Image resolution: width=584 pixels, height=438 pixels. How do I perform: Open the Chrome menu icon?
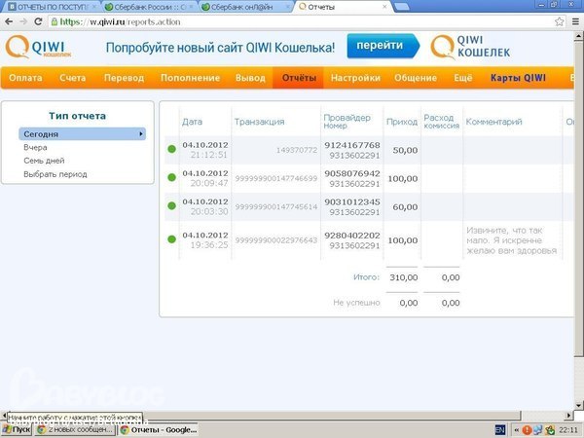point(575,21)
